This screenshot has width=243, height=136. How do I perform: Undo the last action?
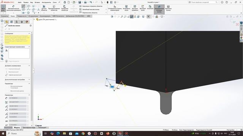point(91,2)
